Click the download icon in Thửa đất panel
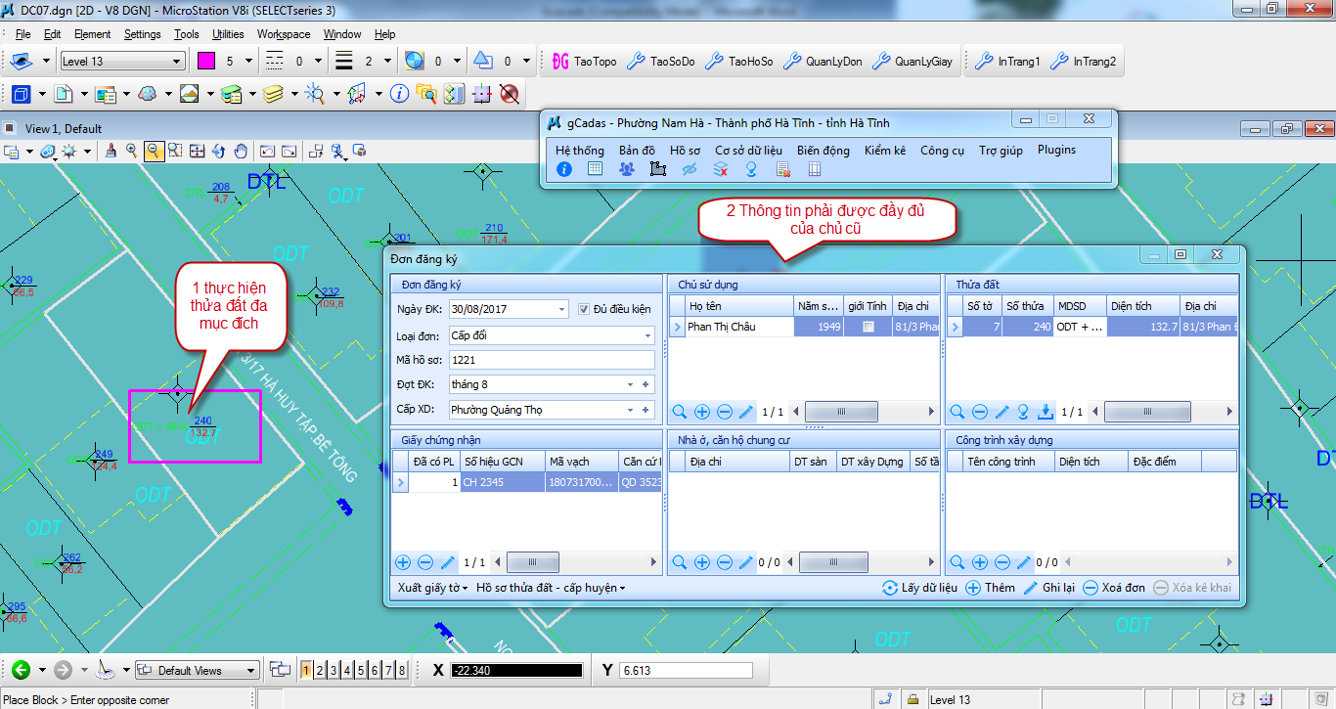 1045,412
